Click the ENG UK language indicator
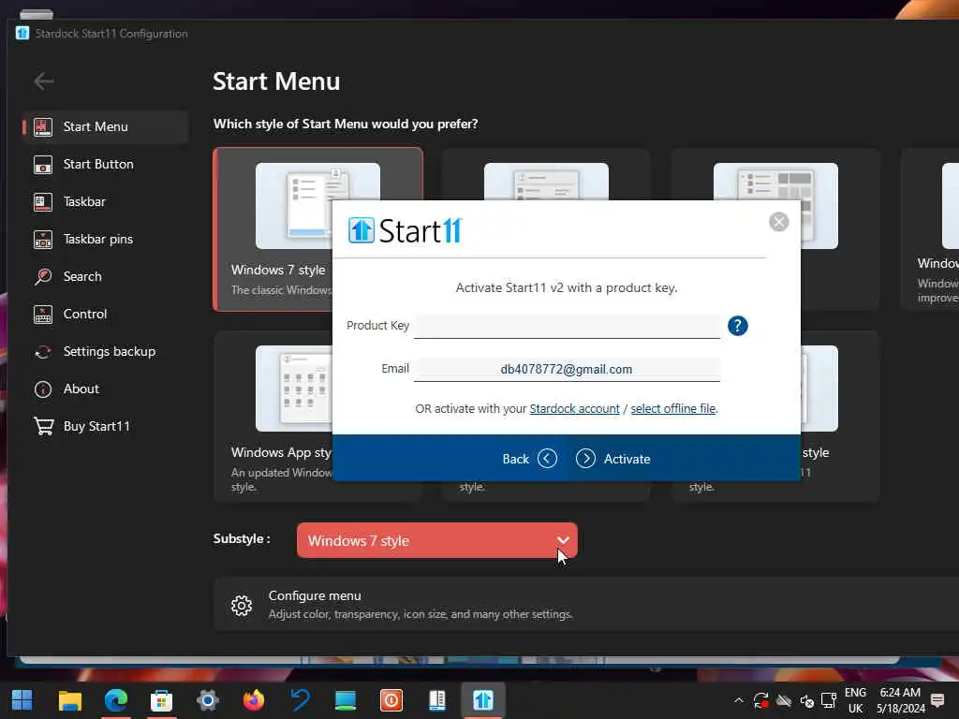This screenshot has height=719, width=959. [855, 700]
